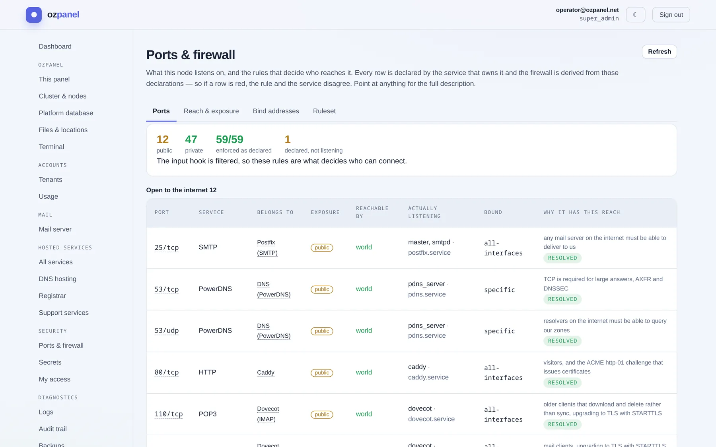
Task: Click the 12 public count
Action: (x=164, y=144)
